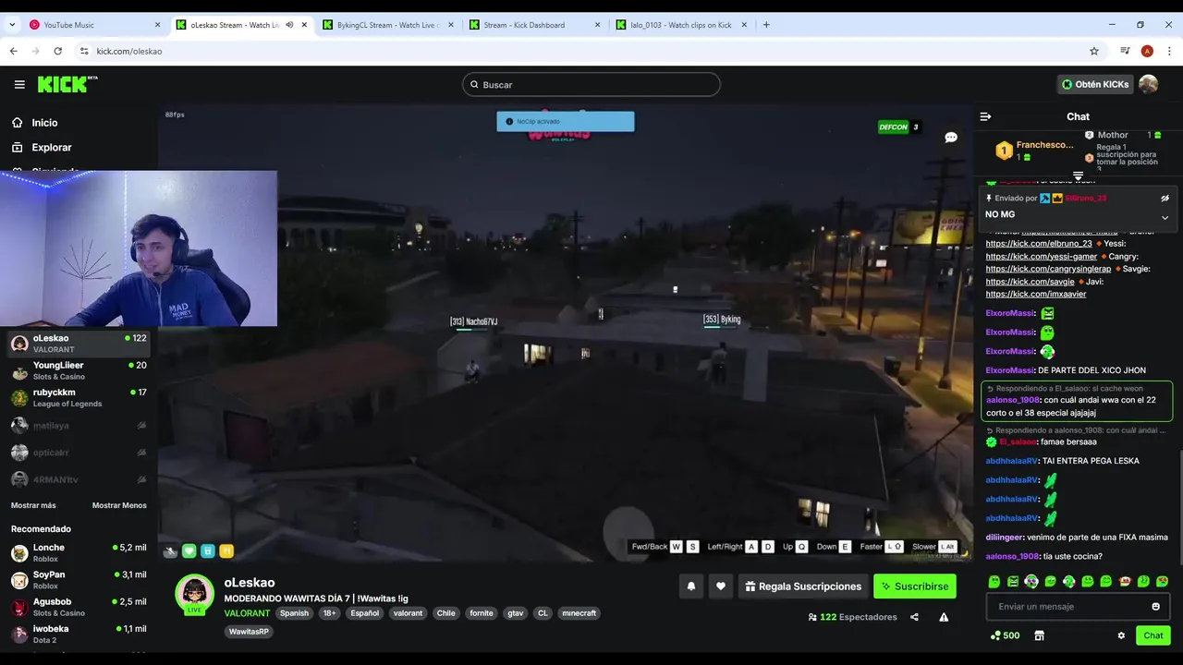Type area: click Enviar un mensaje field
This screenshot has width=1183, height=665.
(x=1067, y=607)
